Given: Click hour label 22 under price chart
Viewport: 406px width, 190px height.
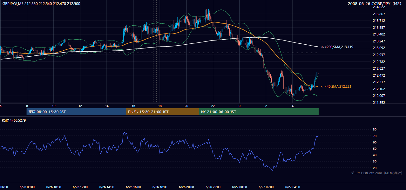Looking at the screenshot, I should [213, 106].
